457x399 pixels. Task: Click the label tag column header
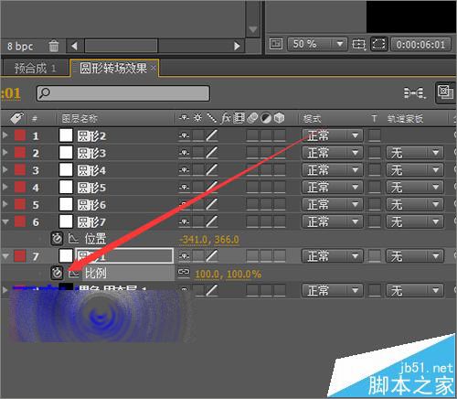[16, 118]
